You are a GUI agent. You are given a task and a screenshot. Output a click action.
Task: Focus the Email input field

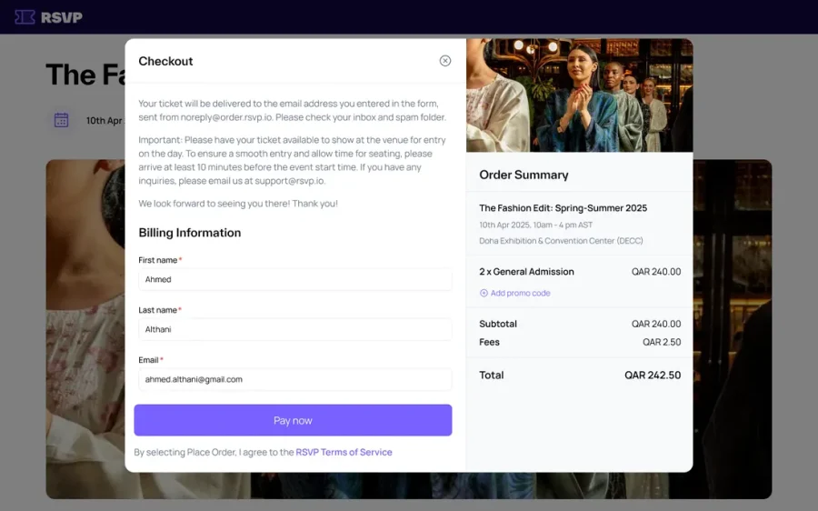(x=294, y=379)
